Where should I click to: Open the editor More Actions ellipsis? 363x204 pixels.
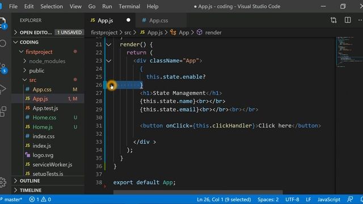tap(360, 20)
